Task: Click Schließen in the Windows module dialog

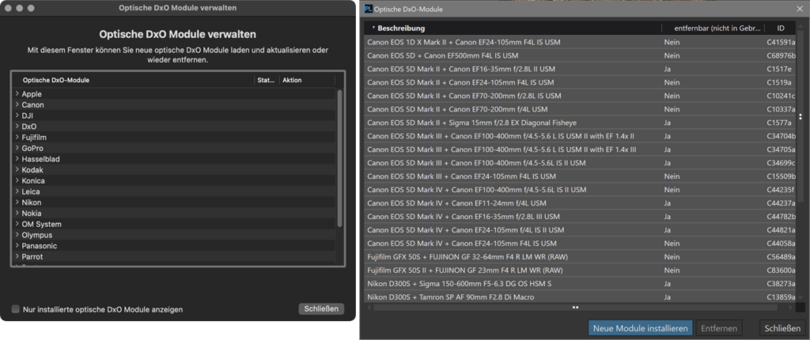Action: click(782, 328)
